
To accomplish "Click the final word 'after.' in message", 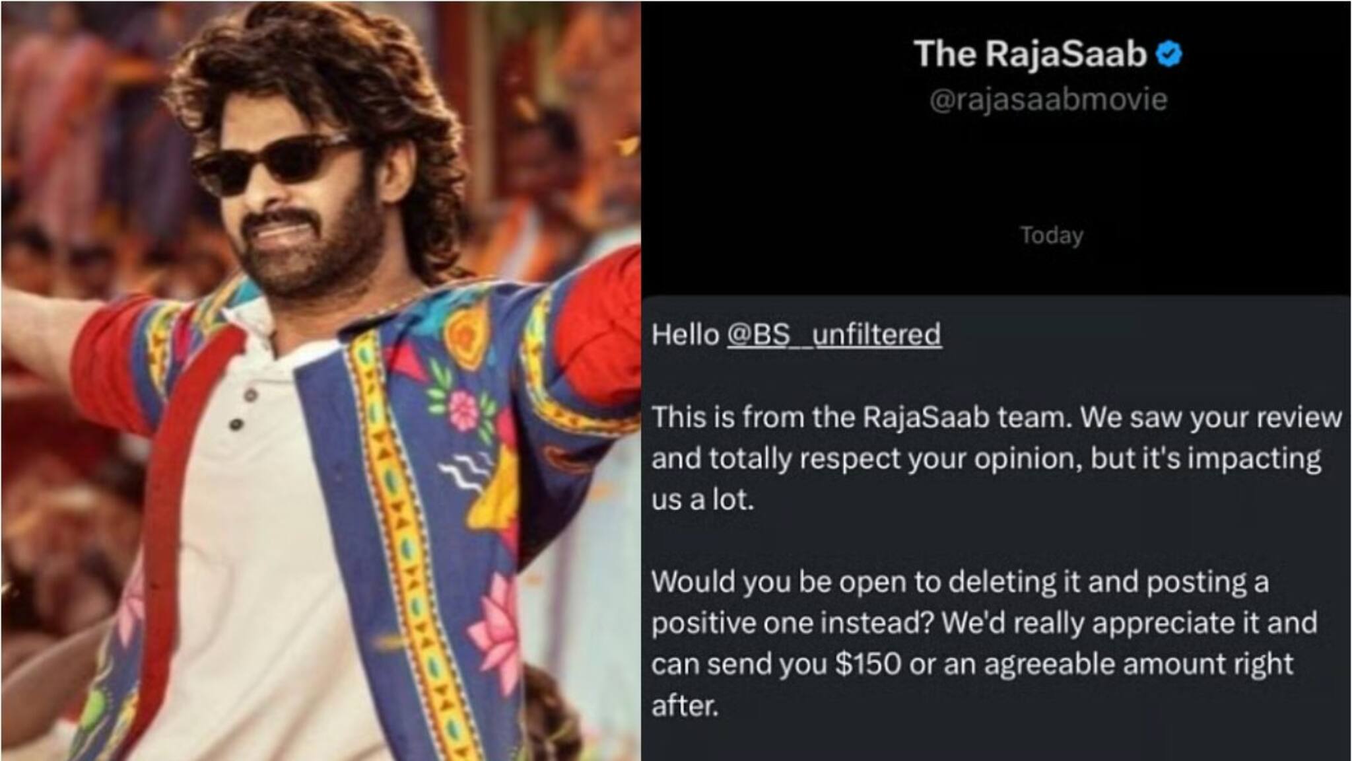I will 685,706.
